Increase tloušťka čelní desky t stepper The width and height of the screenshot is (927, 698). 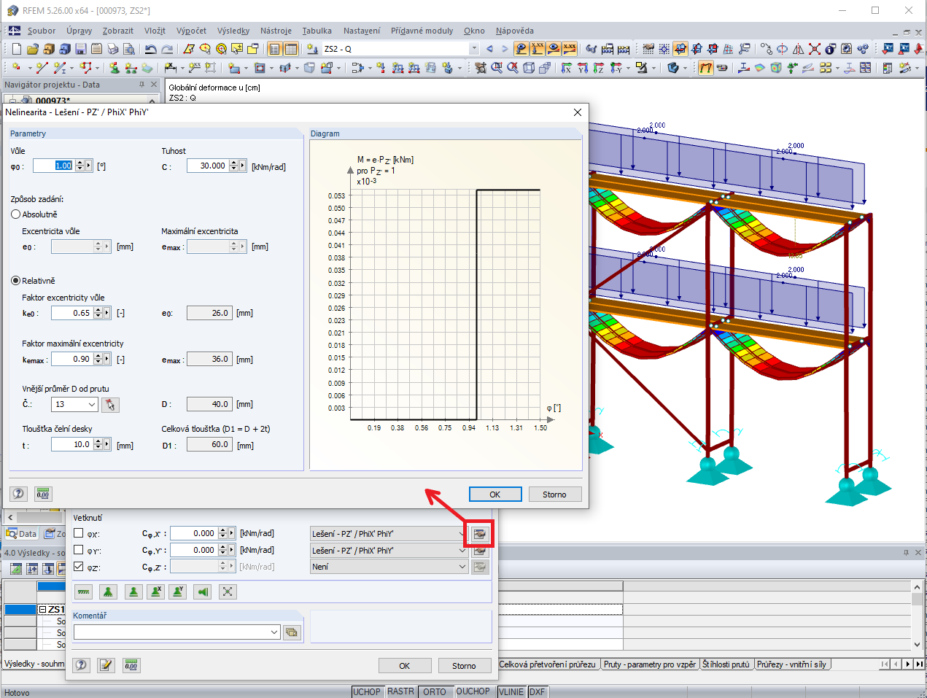pos(98,441)
